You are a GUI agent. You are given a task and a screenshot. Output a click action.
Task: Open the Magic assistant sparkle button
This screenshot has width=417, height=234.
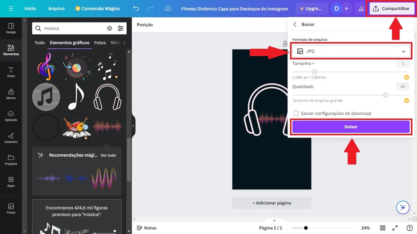point(403,207)
